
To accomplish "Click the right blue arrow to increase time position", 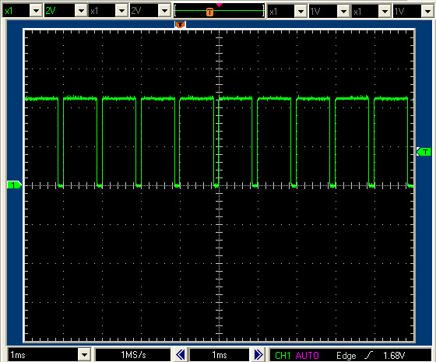I will click(x=258, y=355).
